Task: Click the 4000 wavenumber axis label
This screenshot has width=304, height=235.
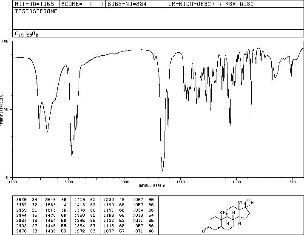Action: point(13,182)
